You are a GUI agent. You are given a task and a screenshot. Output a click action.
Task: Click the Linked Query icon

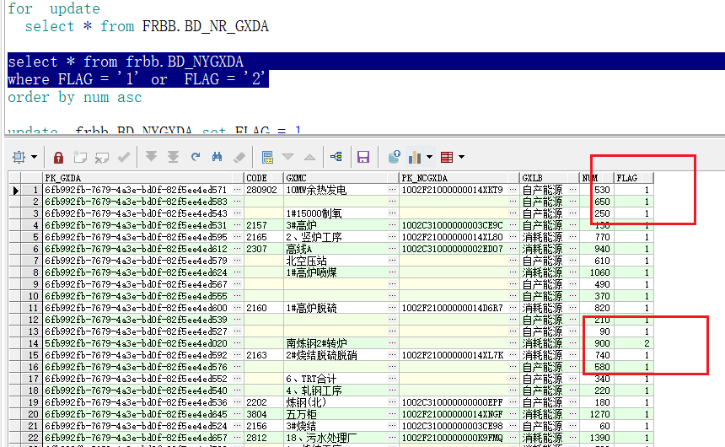336,157
